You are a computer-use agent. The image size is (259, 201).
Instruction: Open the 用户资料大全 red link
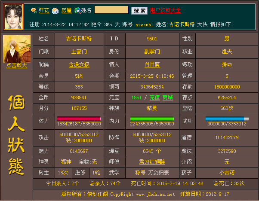click(x=165, y=10)
